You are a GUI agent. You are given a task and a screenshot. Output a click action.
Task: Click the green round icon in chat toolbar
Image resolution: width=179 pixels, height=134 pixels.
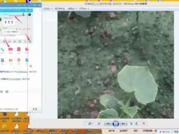click(x=30, y=42)
